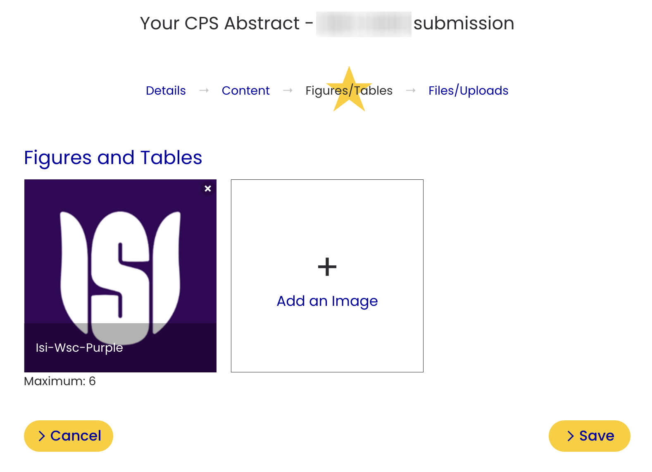
Task: Click the Isi-Wsc-Purple caption label
Action: [79, 348]
